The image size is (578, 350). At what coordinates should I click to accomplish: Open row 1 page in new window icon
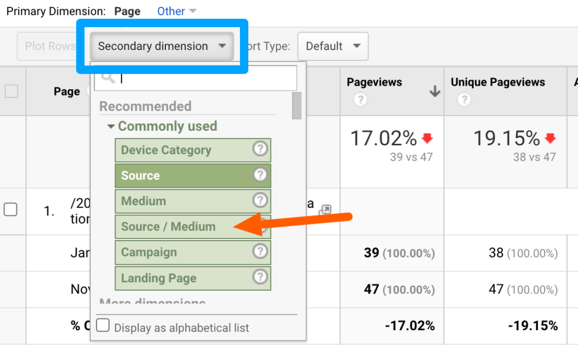tap(325, 210)
